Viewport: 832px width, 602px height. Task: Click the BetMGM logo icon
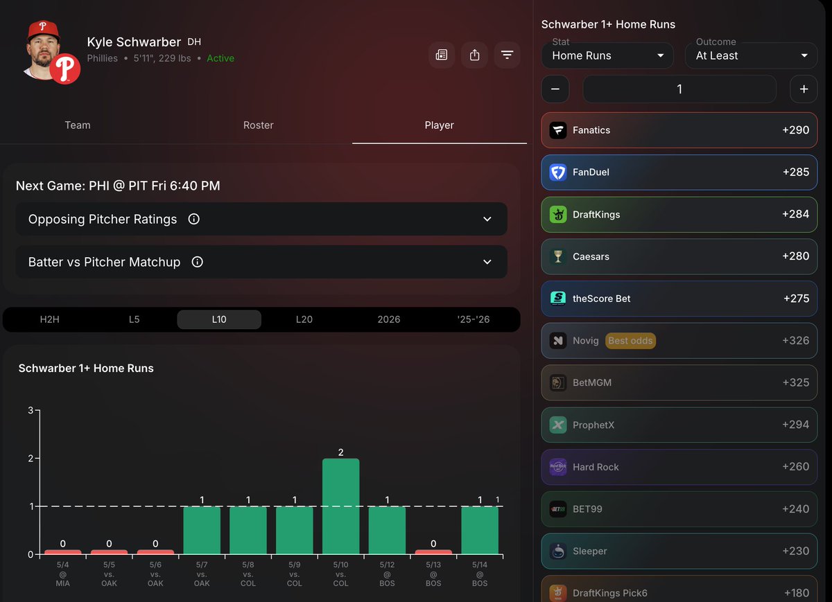coord(558,382)
